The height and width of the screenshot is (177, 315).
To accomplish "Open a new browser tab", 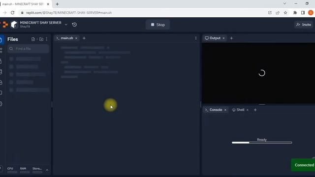I will pyautogui.click(x=57, y=4).
